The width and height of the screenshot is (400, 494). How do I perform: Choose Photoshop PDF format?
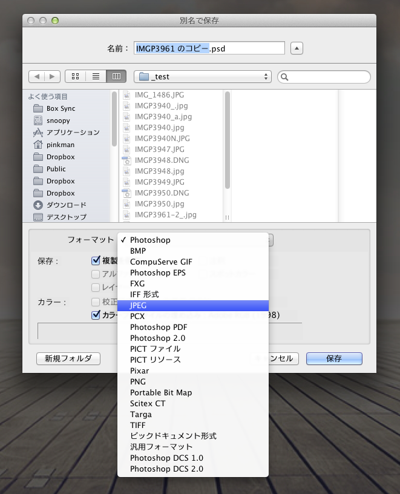[x=193, y=328]
